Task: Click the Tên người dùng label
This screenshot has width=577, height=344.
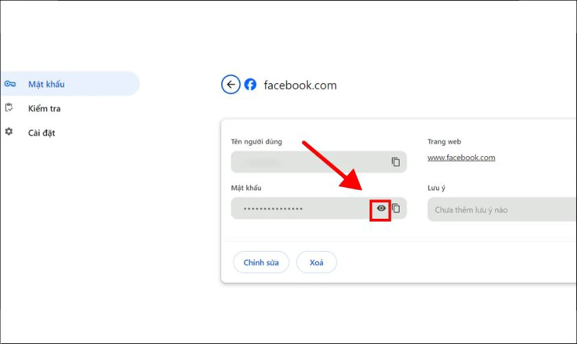Action: coord(256,142)
